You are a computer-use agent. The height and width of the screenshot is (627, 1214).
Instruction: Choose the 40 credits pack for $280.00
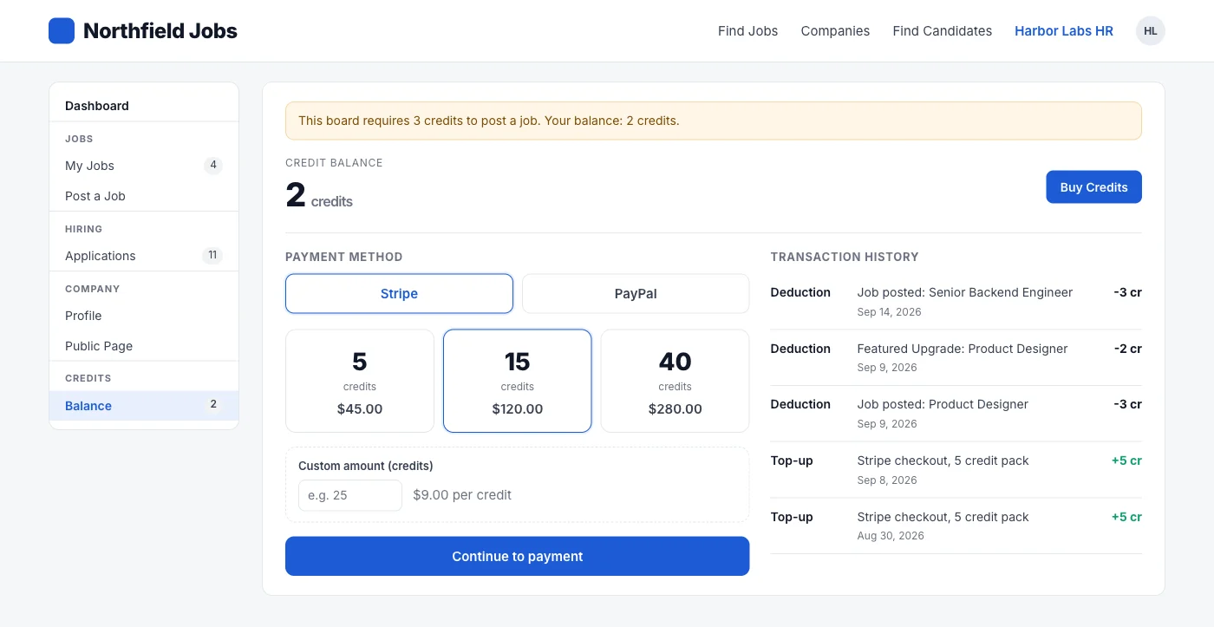(x=675, y=381)
